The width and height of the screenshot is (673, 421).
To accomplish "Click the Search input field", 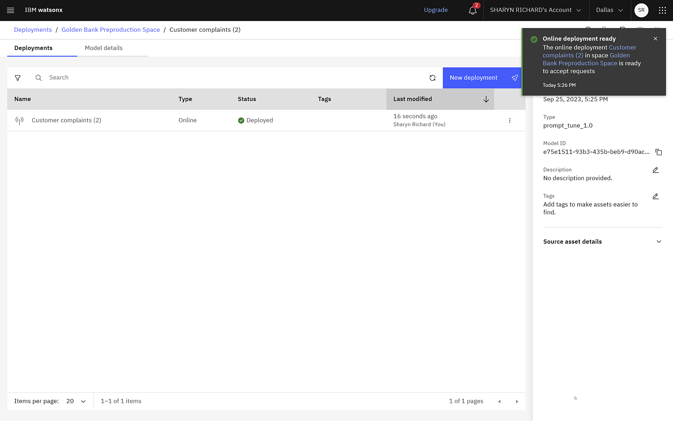I will 234,78.
